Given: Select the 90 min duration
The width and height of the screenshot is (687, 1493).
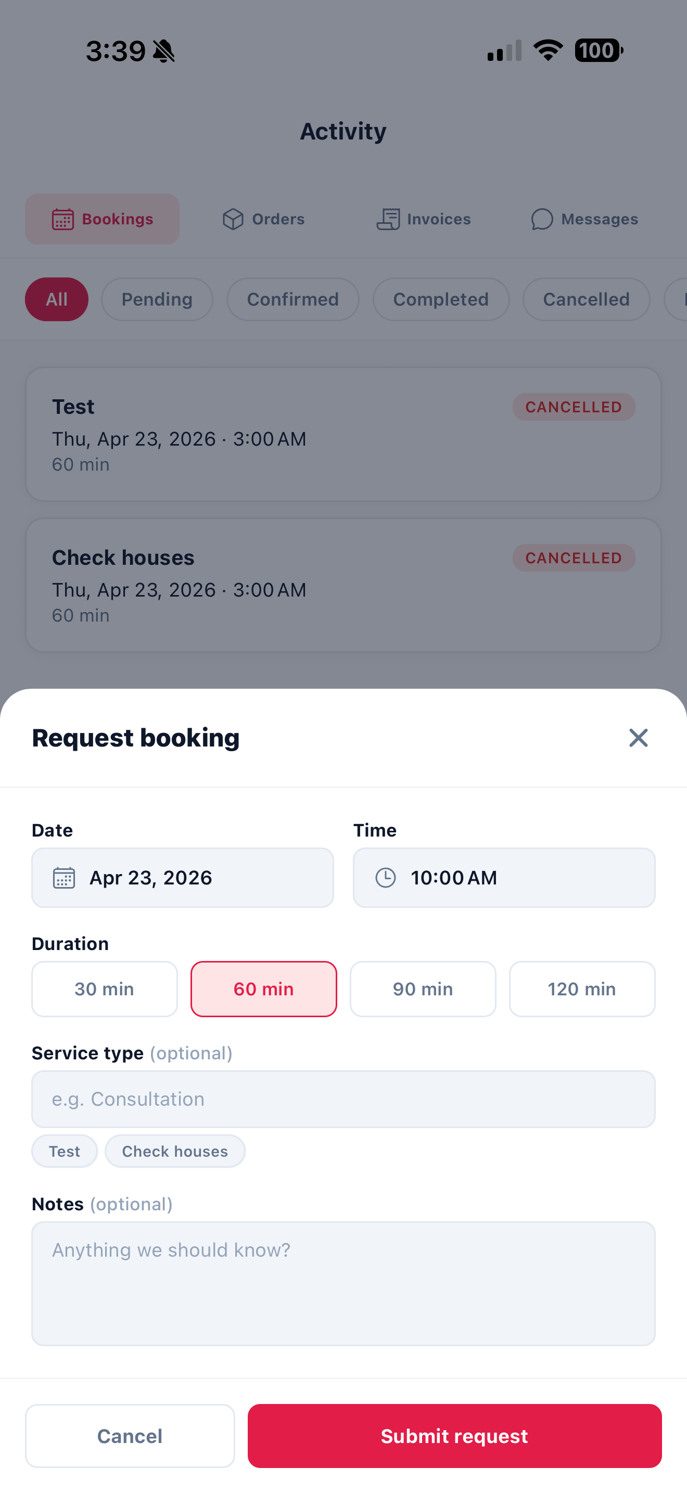Looking at the screenshot, I should tap(423, 989).
